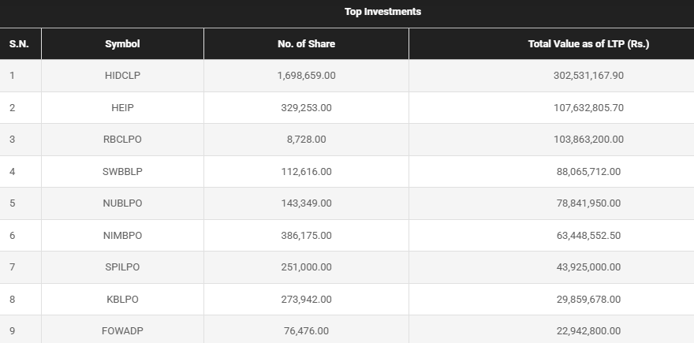This screenshot has width=694, height=343.
Task: Click the S.N. column header
Action: click(x=19, y=44)
